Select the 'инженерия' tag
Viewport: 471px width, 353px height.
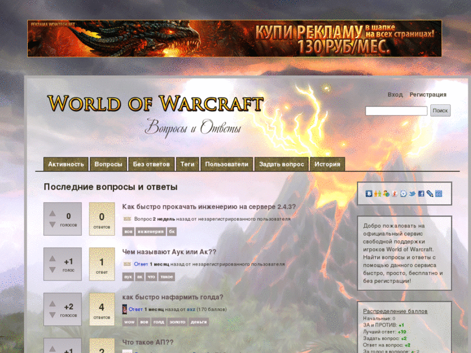150,232
